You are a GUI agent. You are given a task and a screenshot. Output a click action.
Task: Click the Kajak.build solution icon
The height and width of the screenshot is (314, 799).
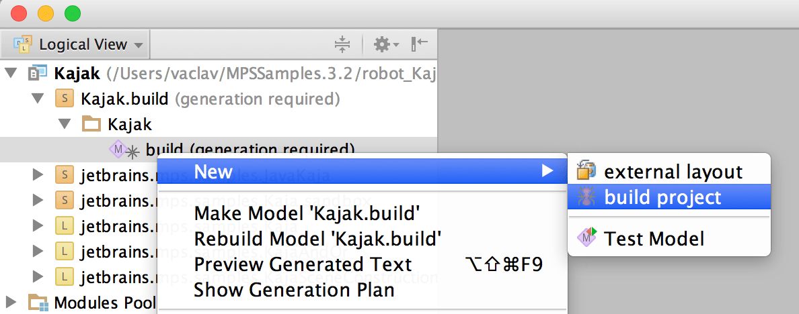pyautogui.click(x=64, y=99)
